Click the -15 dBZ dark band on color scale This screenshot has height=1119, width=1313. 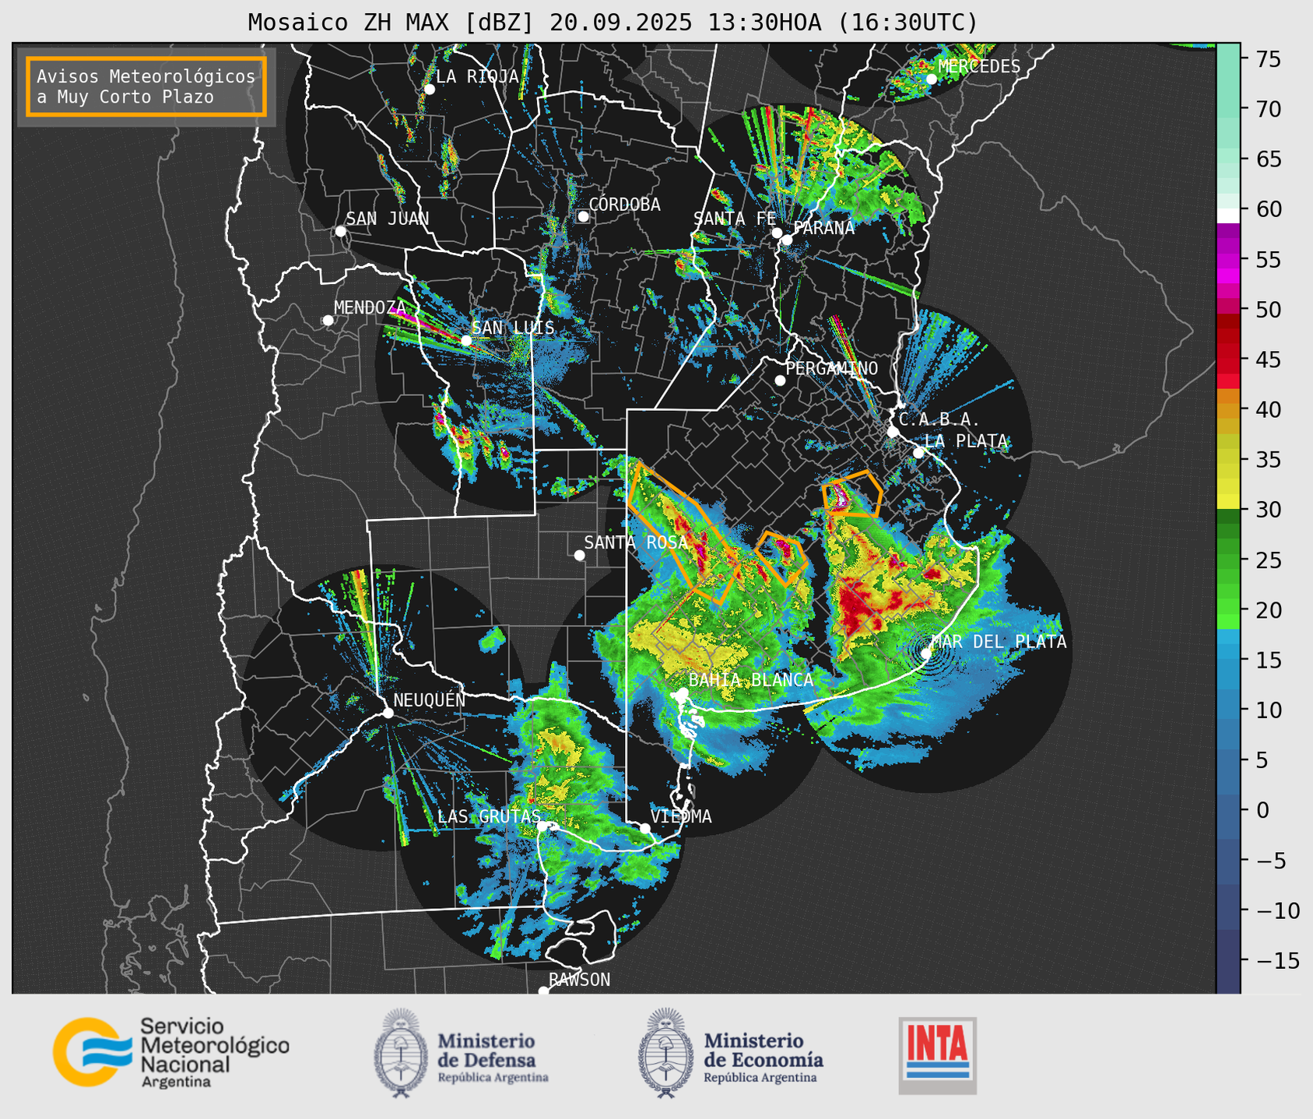click(1228, 960)
